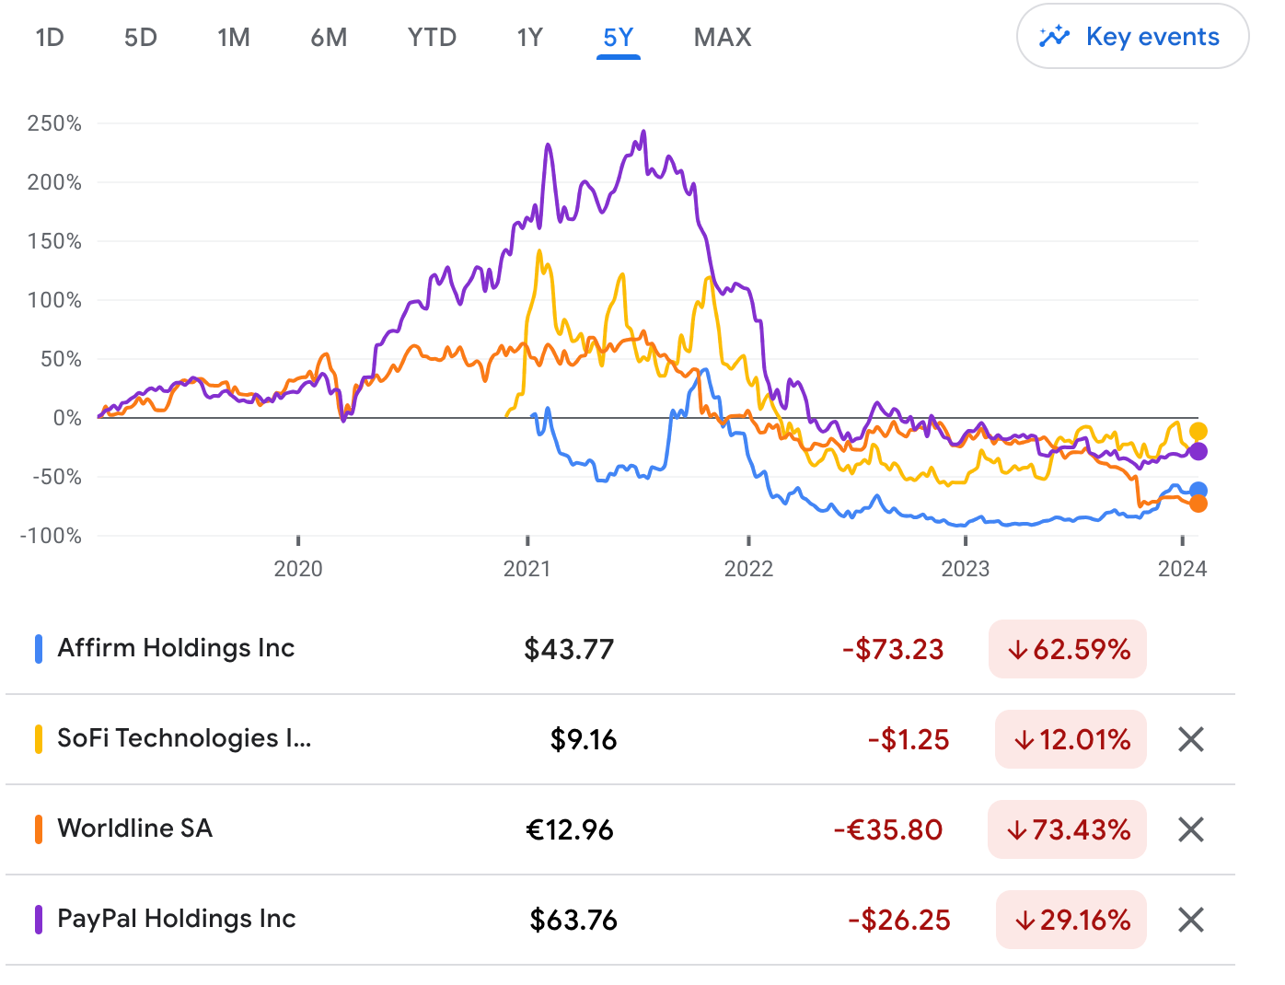
Task: Click PayPal price $63.76
Action: pyautogui.click(x=573, y=920)
